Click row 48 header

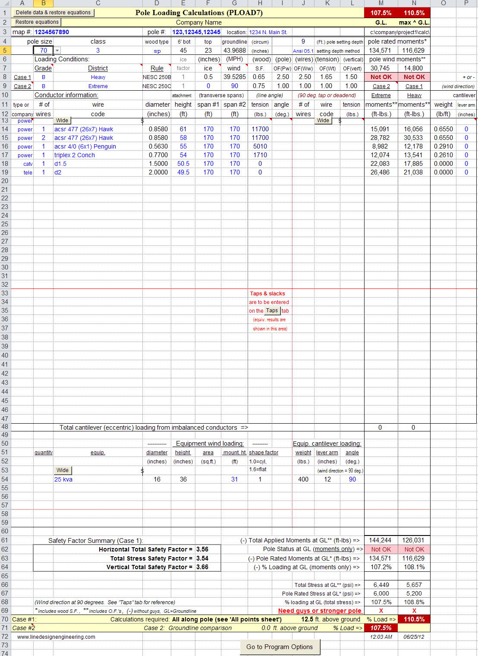(5, 427)
